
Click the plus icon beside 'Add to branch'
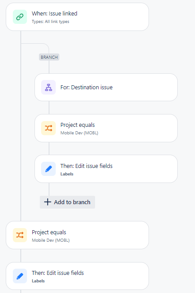tap(47, 202)
